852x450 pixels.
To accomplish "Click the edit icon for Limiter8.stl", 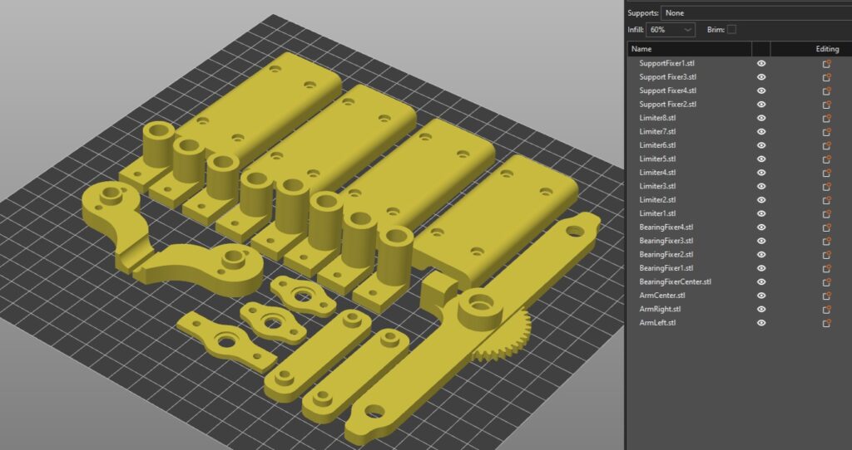I will pyautogui.click(x=826, y=118).
